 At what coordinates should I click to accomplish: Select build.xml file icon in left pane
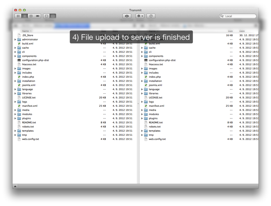[x=19, y=44]
